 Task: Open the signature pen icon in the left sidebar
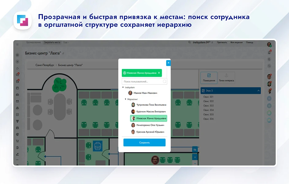17,154
